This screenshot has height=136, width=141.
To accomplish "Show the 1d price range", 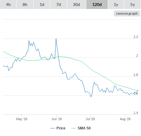I will coord(42,4).
